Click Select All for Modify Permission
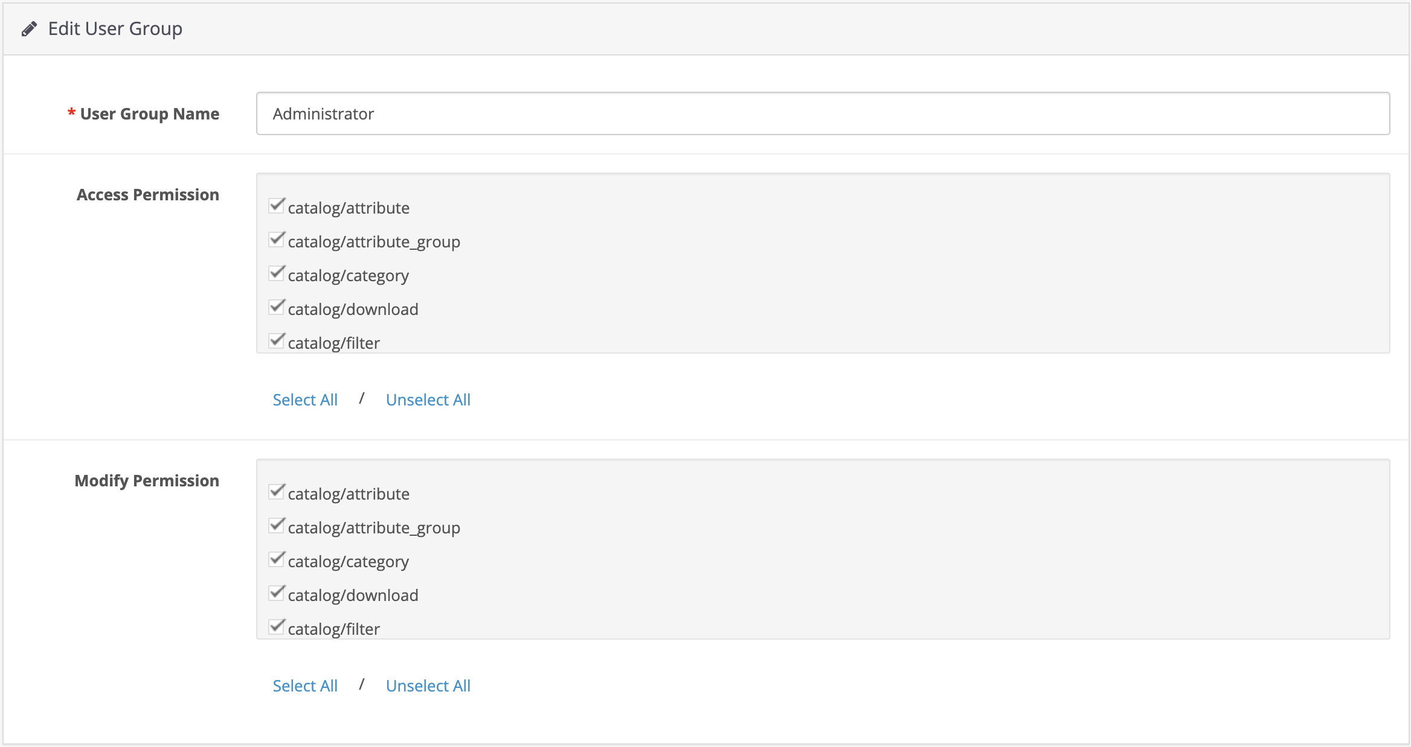Viewport: 1411px width, 747px height. (305, 685)
